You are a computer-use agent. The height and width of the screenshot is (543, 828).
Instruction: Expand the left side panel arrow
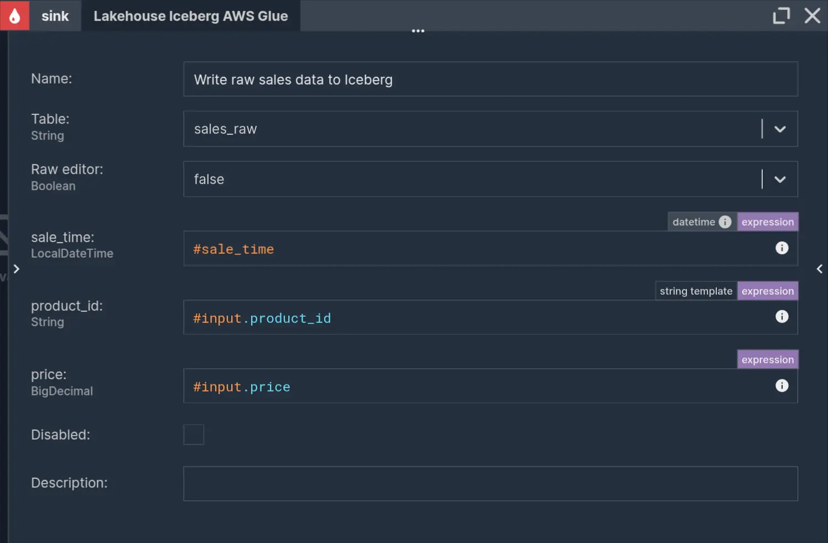point(17,269)
